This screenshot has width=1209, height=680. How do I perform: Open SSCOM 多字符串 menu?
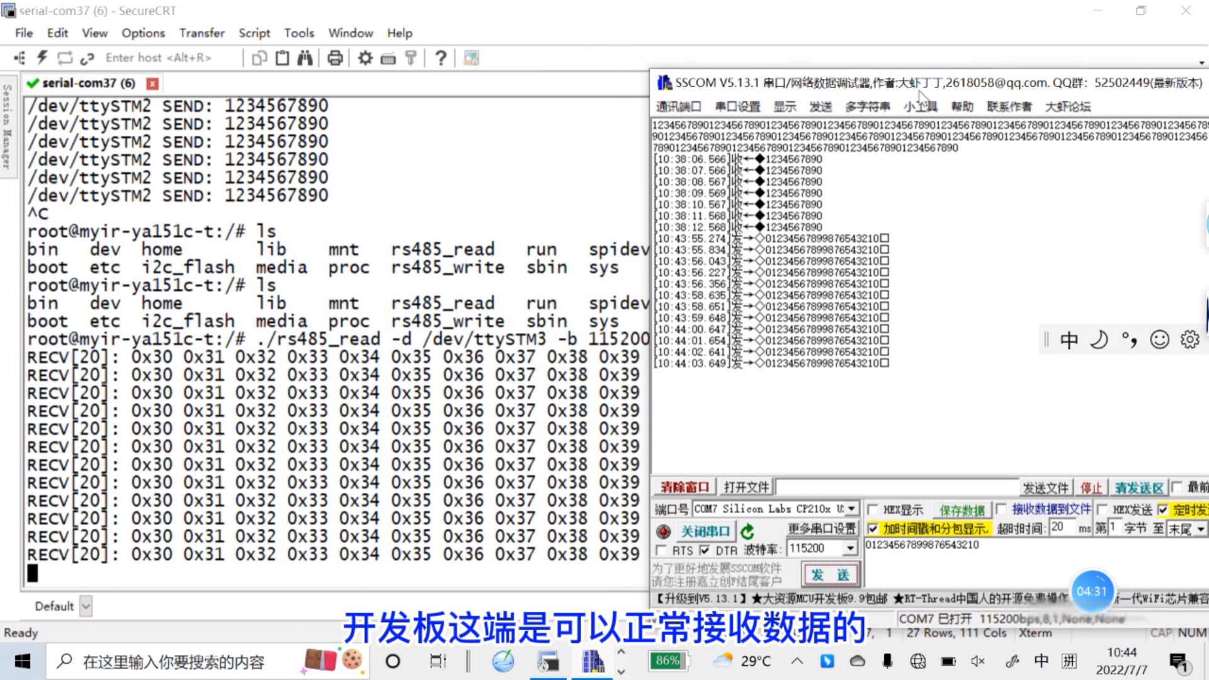click(868, 106)
